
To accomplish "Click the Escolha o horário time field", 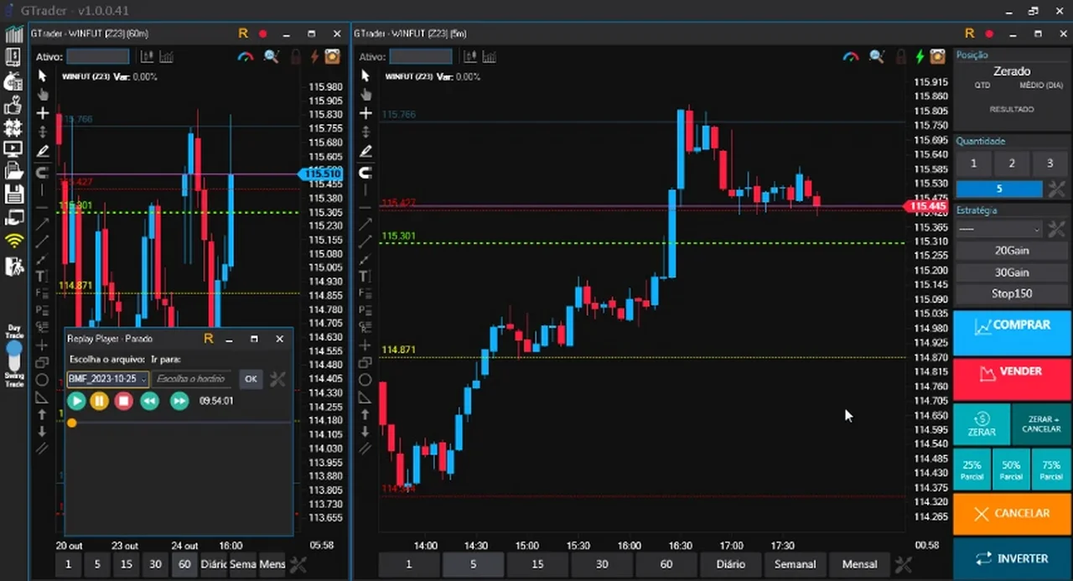I will coord(193,379).
